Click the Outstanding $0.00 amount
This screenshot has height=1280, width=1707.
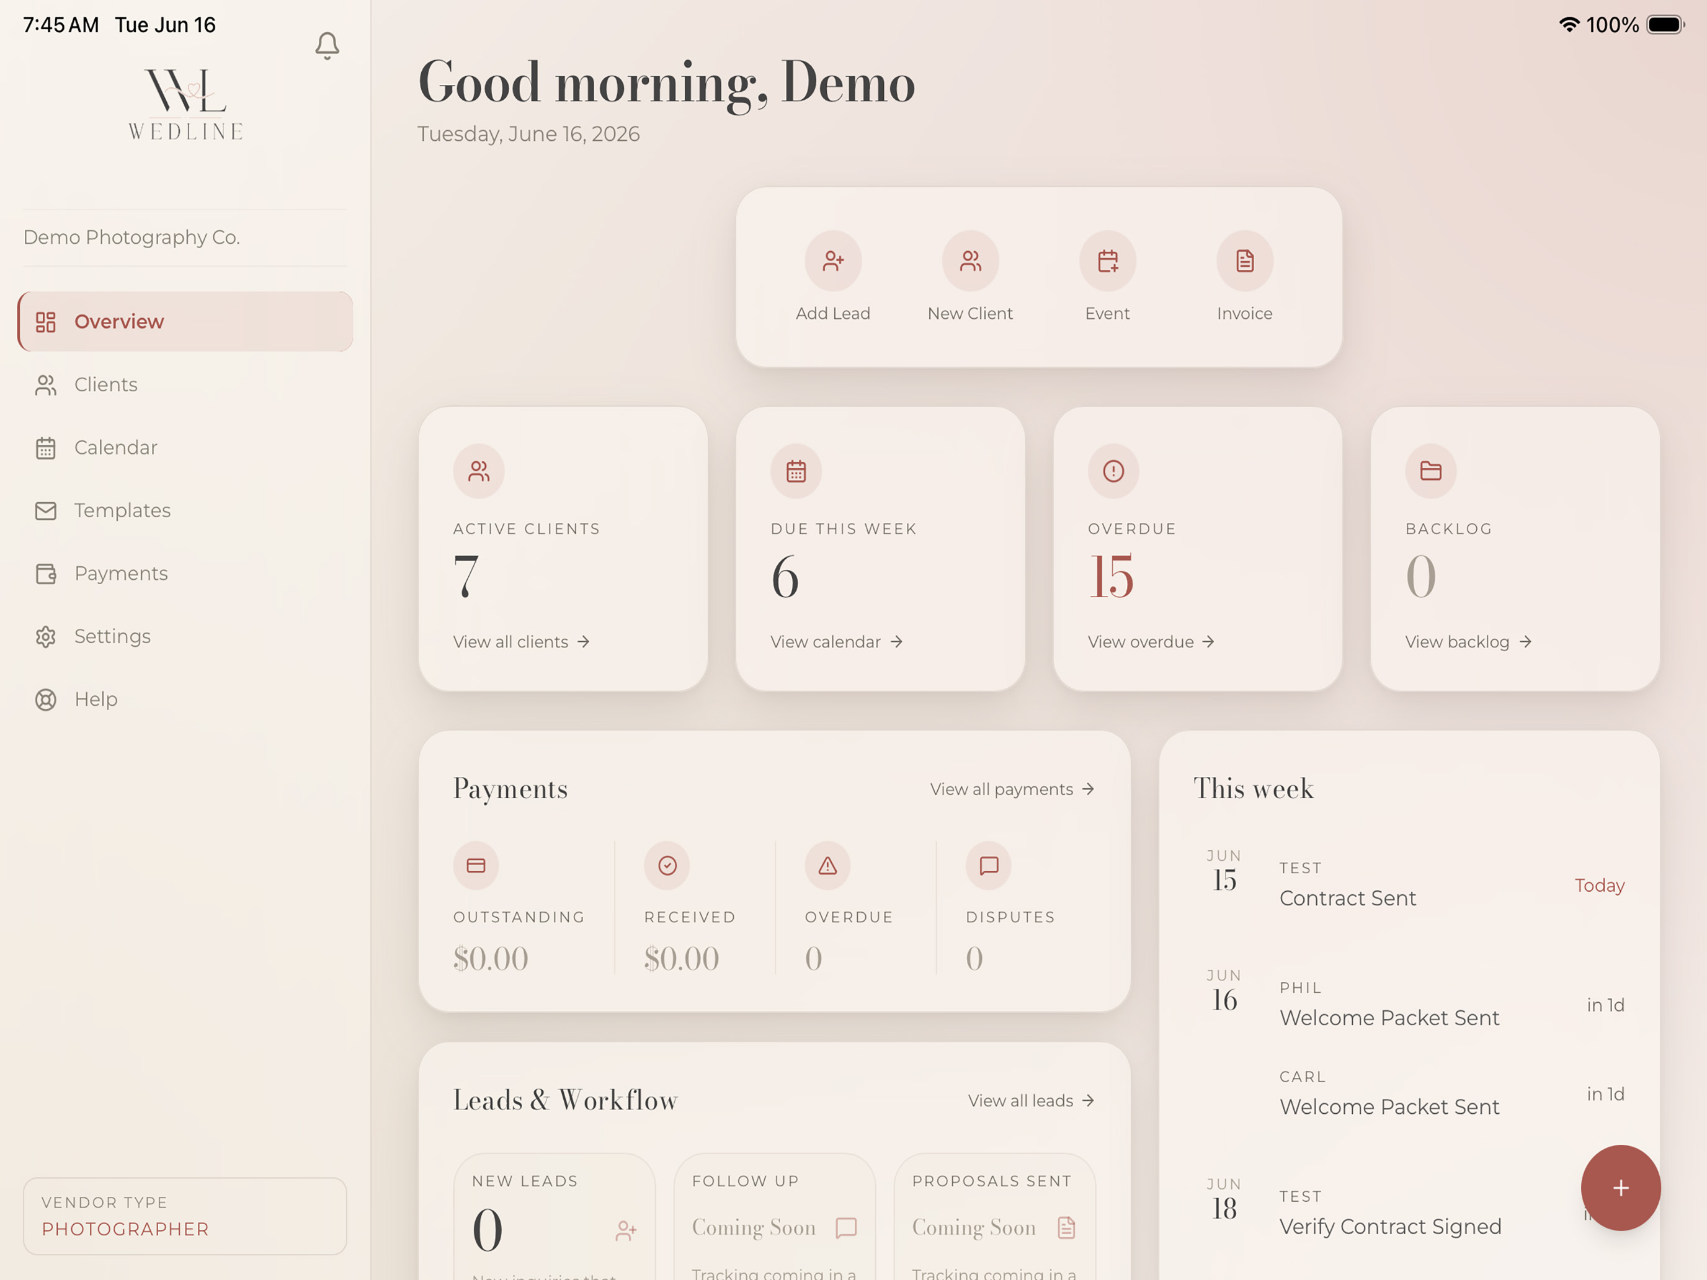[491, 959]
